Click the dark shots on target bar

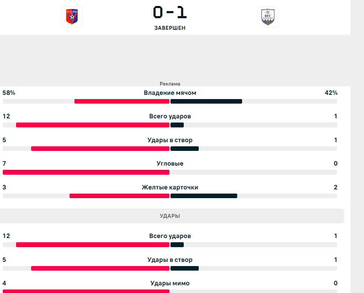click(x=184, y=148)
